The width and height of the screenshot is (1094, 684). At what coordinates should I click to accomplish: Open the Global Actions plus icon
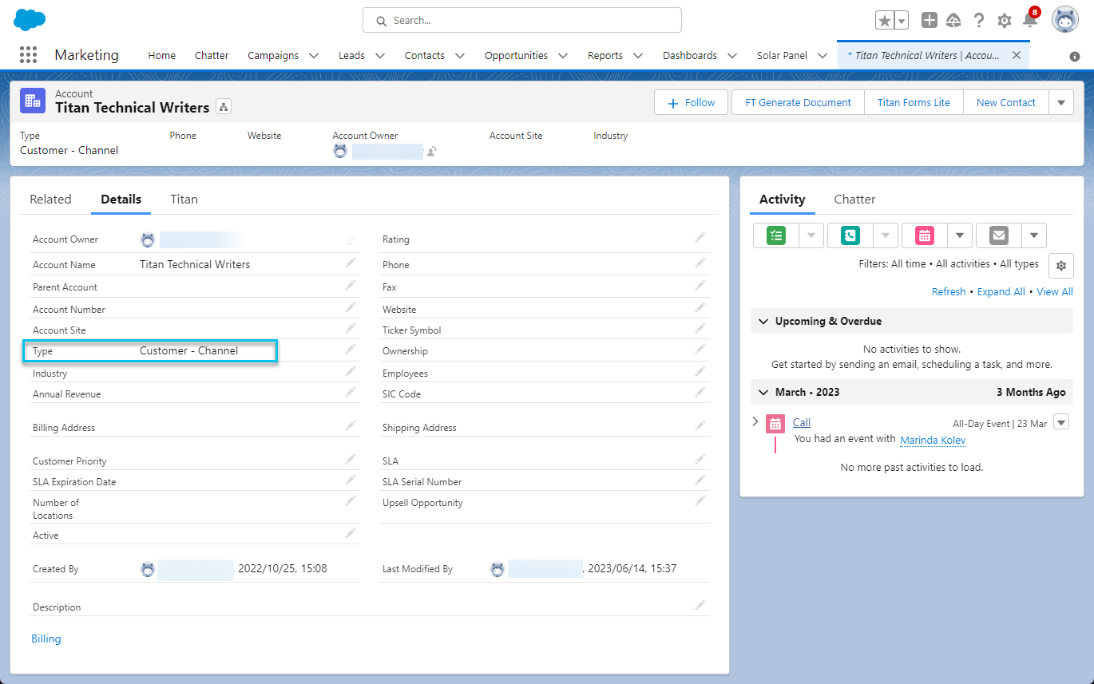[929, 21]
